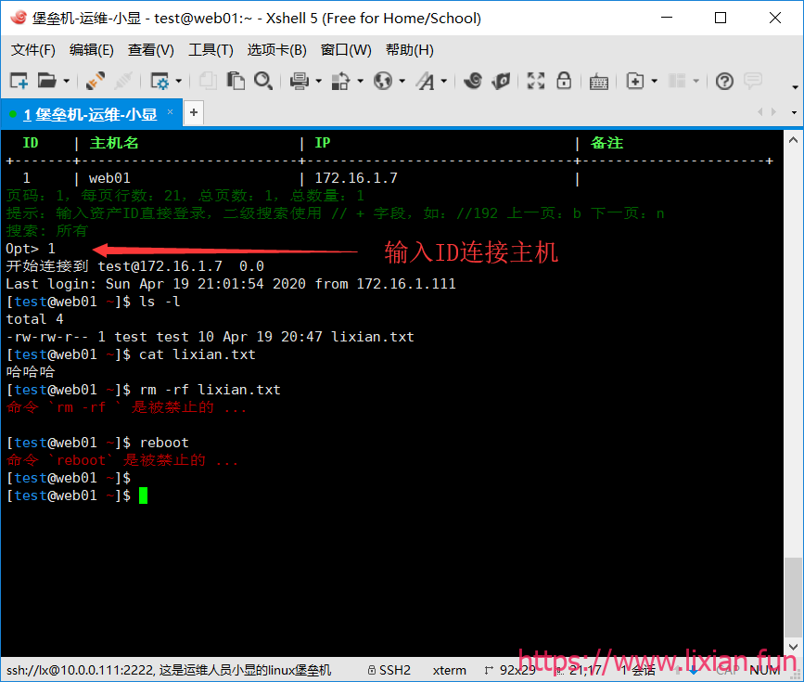Image resolution: width=804 pixels, height=682 pixels.
Task: Open the 选项卡(B) menu
Action: pos(277,50)
